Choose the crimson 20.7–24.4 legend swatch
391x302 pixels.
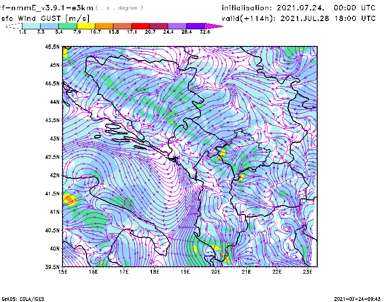point(159,26)
